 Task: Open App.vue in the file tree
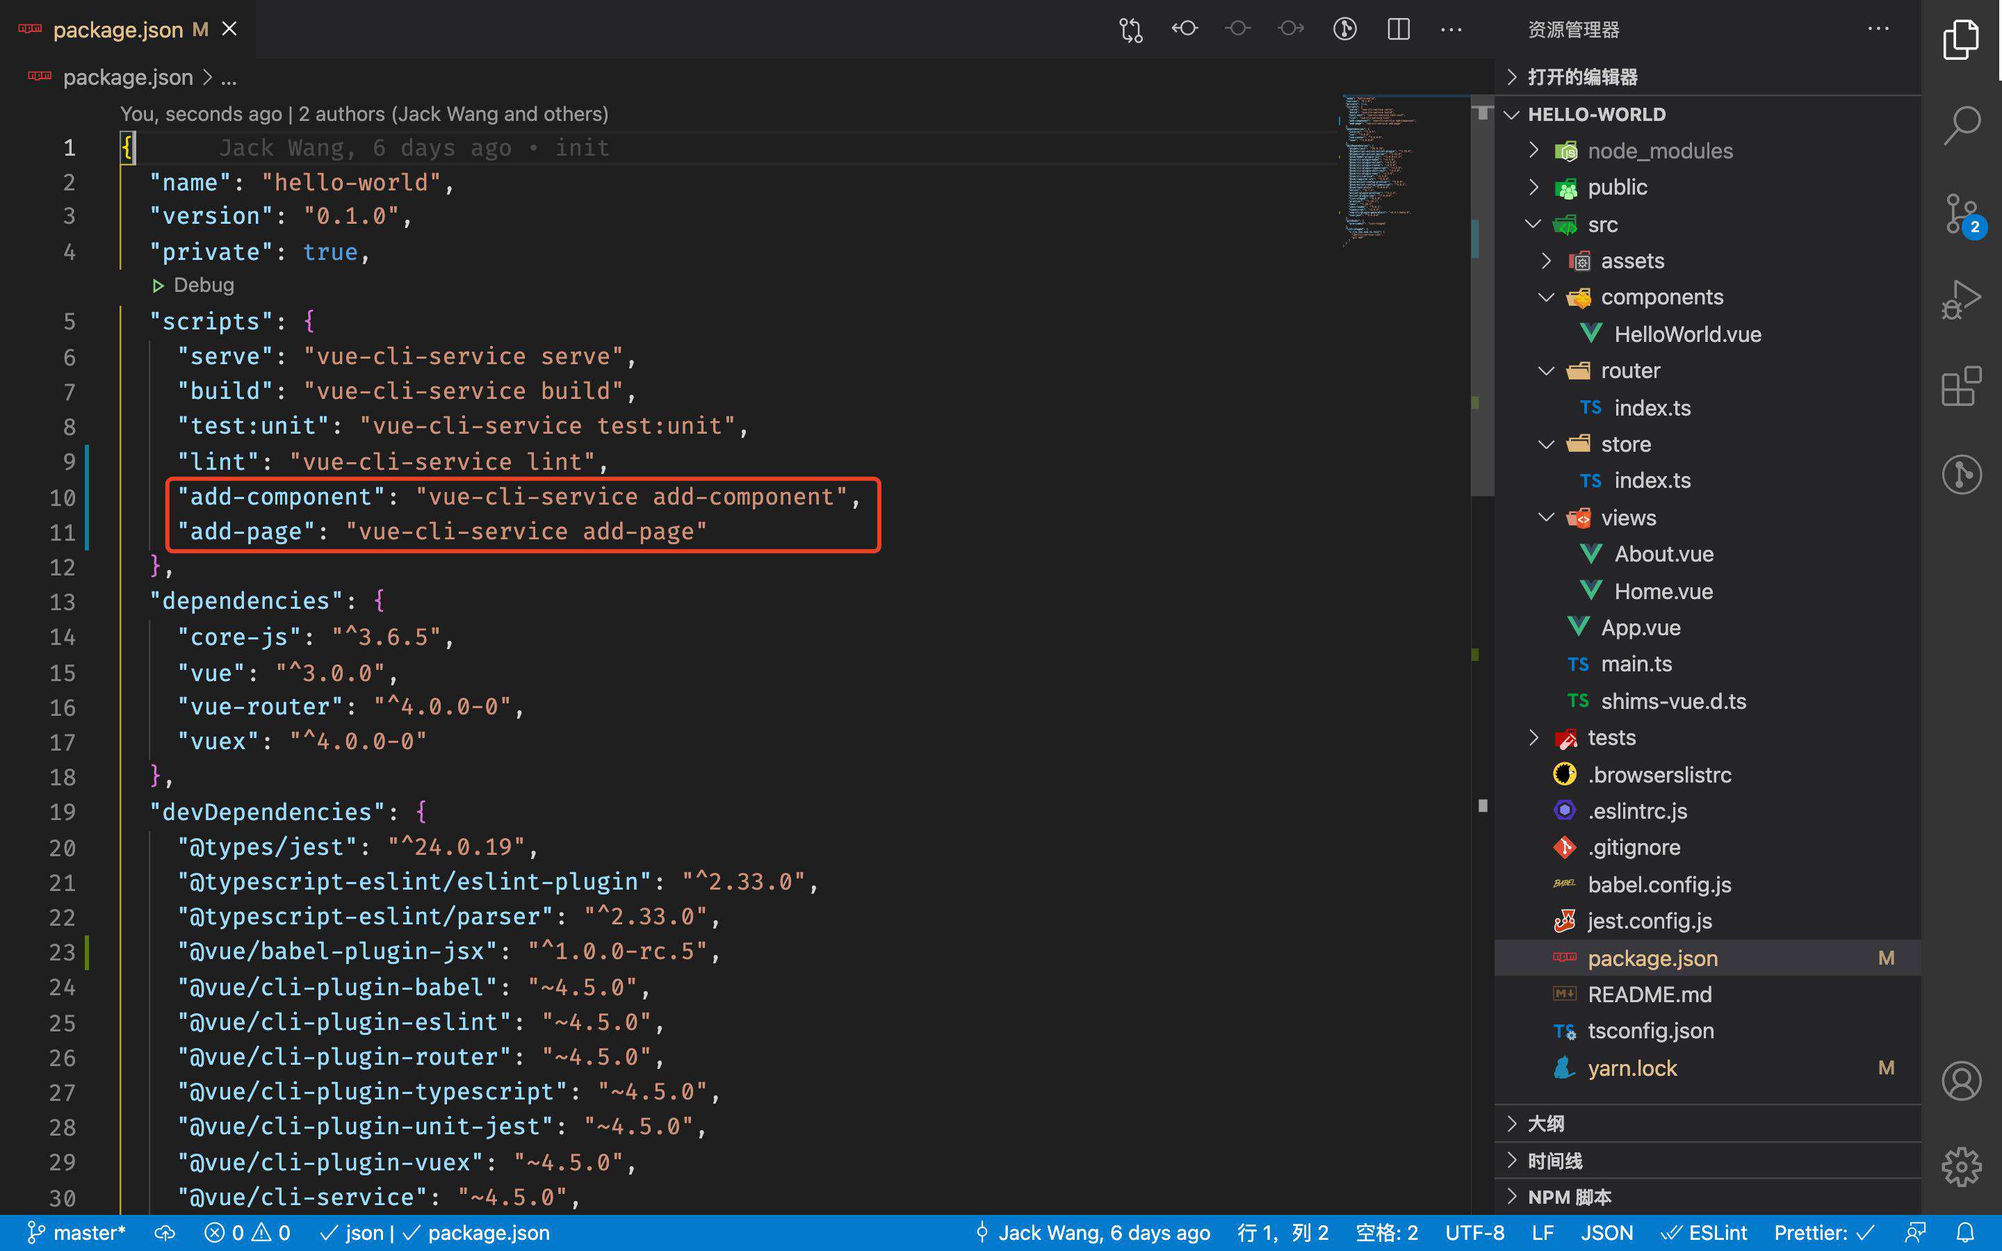(1707, 628)
